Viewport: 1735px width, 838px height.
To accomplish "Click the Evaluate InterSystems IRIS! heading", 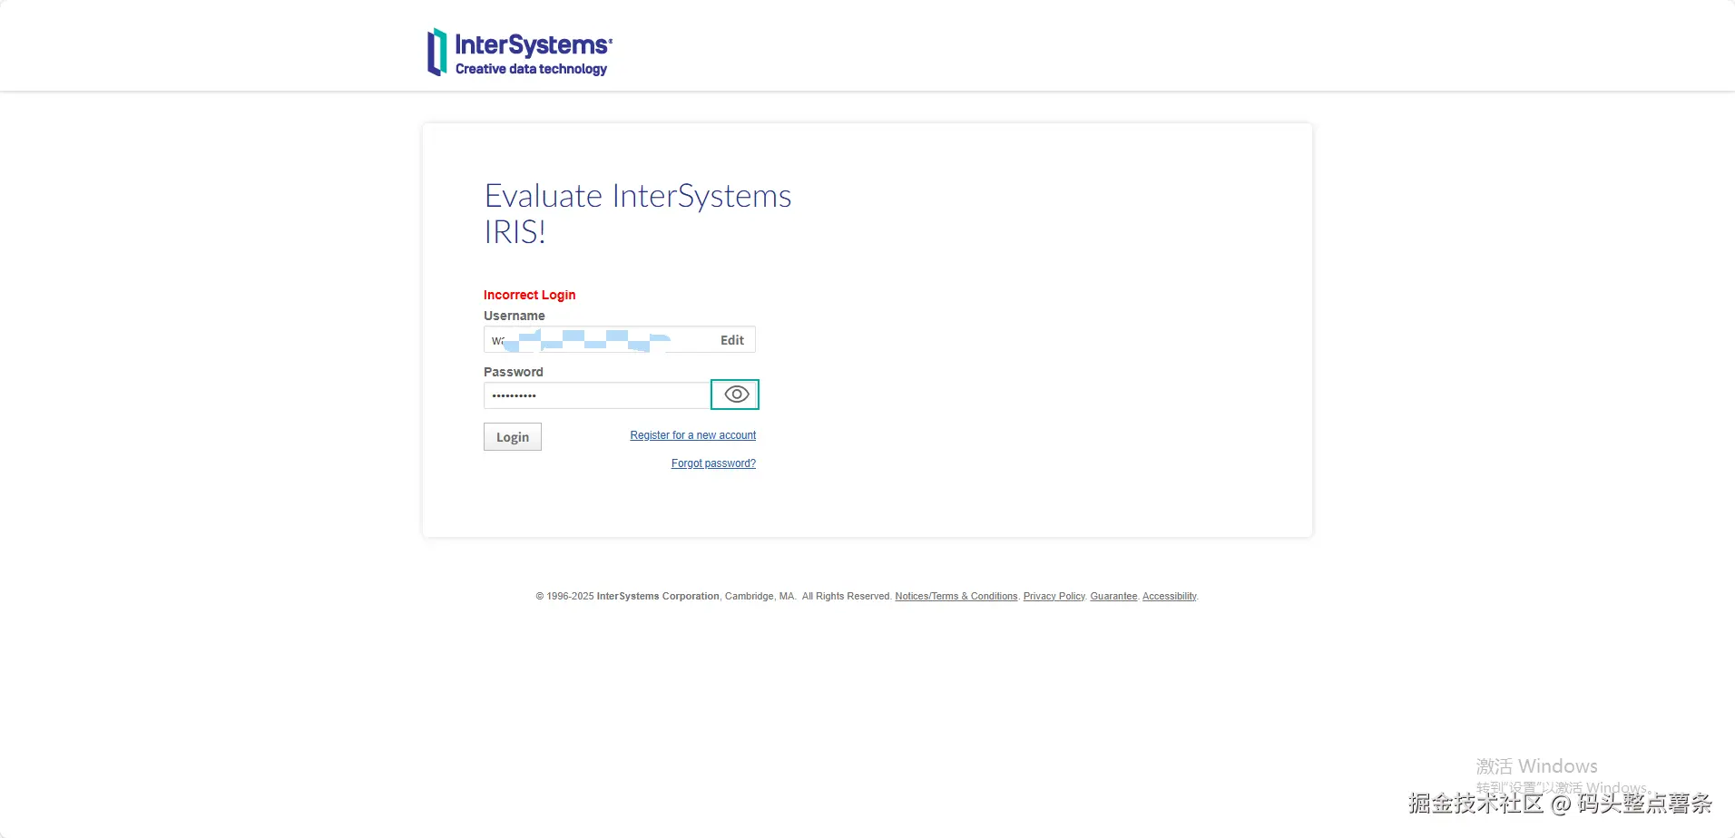I will pyautogui.click(x=637, y=213).
